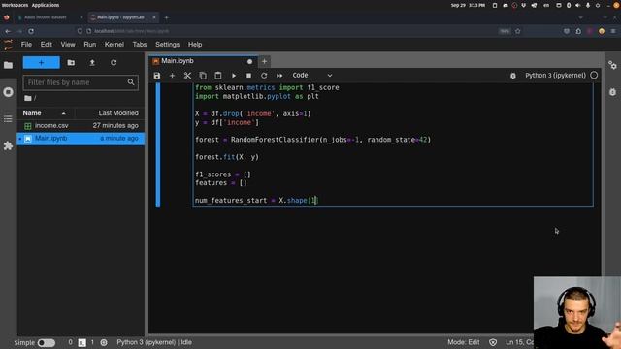Viewport: 621px width, 349px height.
Task: Open the right sidebar debugger icon
Action: point(612,92)
